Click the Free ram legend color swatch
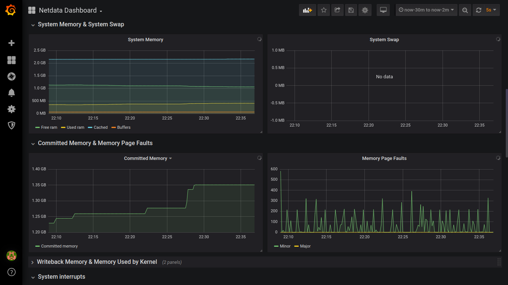 37,127
